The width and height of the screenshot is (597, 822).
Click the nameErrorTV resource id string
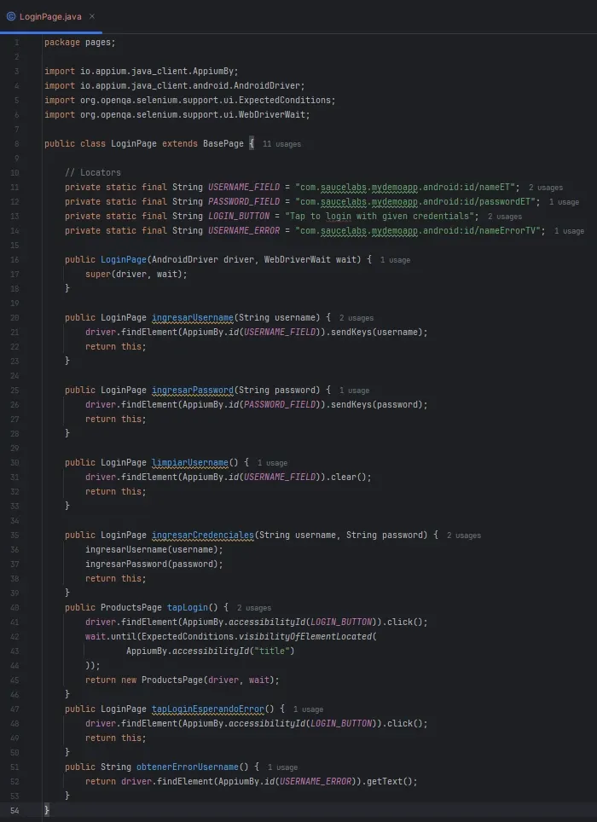coord(418,231)
